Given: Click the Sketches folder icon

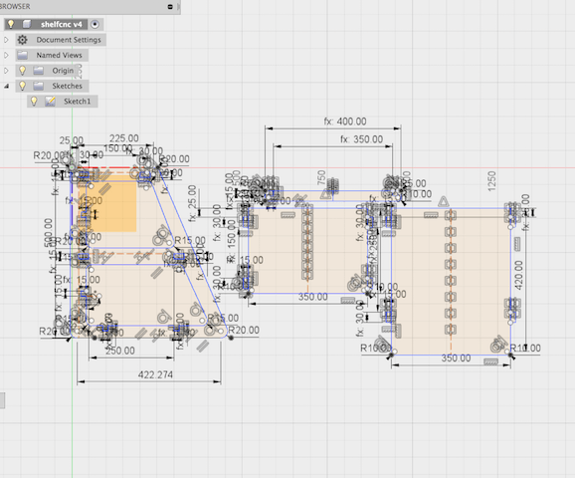Looking at the screenshot, I should coord(38,86).
